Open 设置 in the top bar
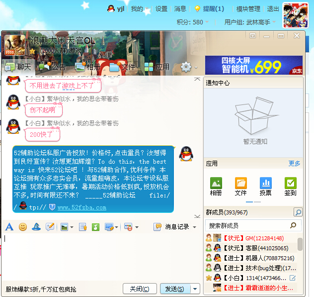314x297 pixels. (161, 9)
